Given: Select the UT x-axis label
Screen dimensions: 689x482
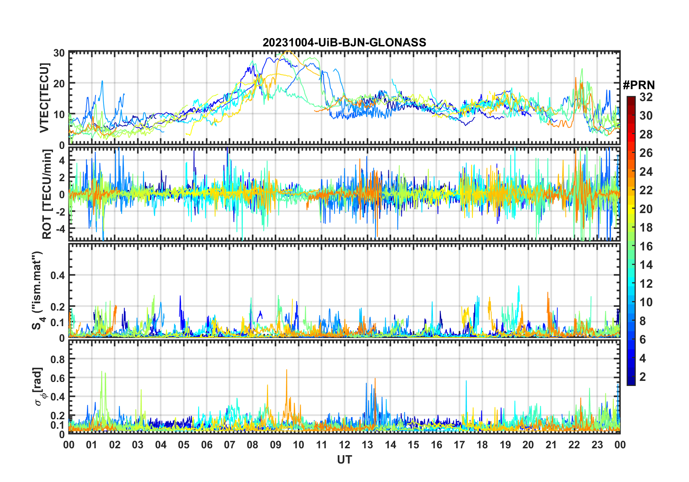Looking at the screenshot, I should 344,460.
